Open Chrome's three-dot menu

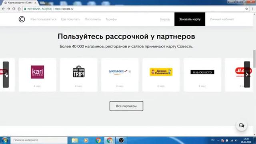click(x=253, y=9)
